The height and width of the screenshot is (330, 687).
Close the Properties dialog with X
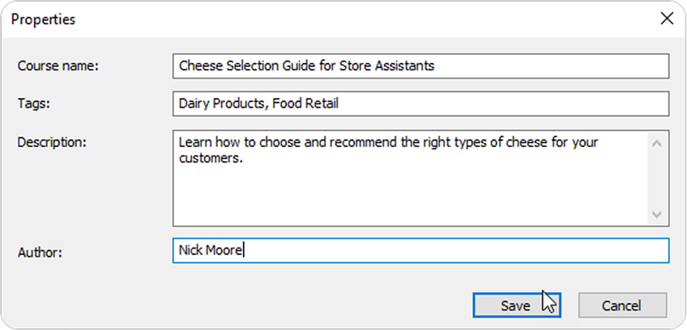coord(667,19)
